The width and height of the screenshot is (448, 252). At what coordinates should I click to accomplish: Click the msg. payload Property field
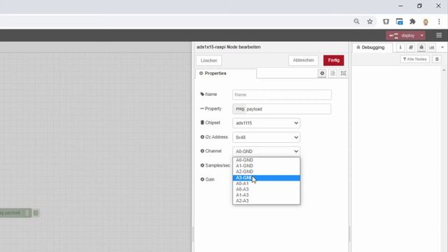pos(281,109)
